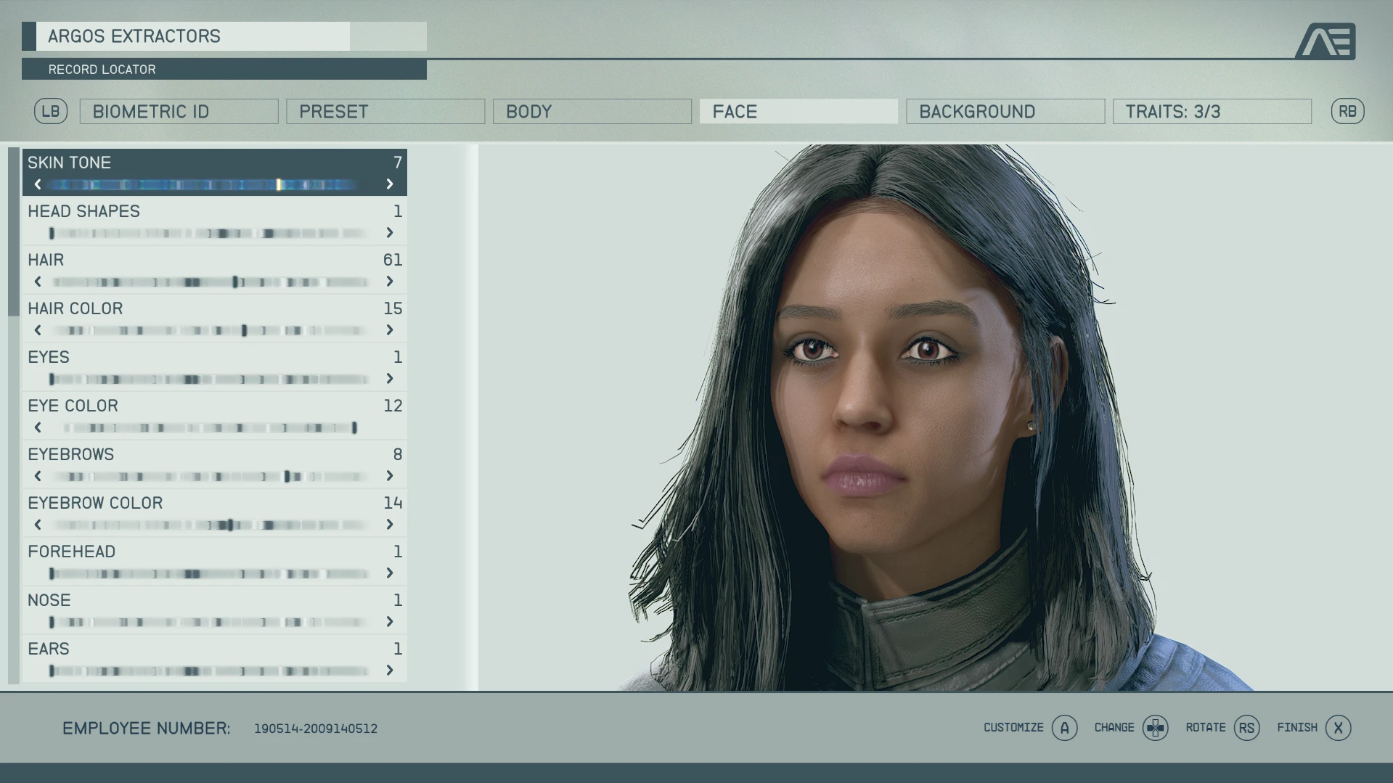This screenshot has width=1393, height=783.
Task: Click the Skin Tone left arrow
Action: 38,184
